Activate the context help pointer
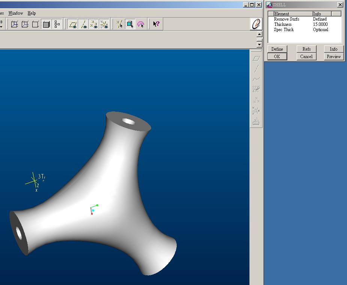Screen dimensions: 347x285 (156, 24)
